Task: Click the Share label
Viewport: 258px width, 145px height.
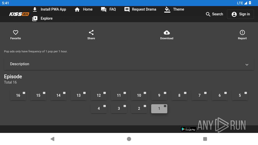Action: (x=91, y=38)
